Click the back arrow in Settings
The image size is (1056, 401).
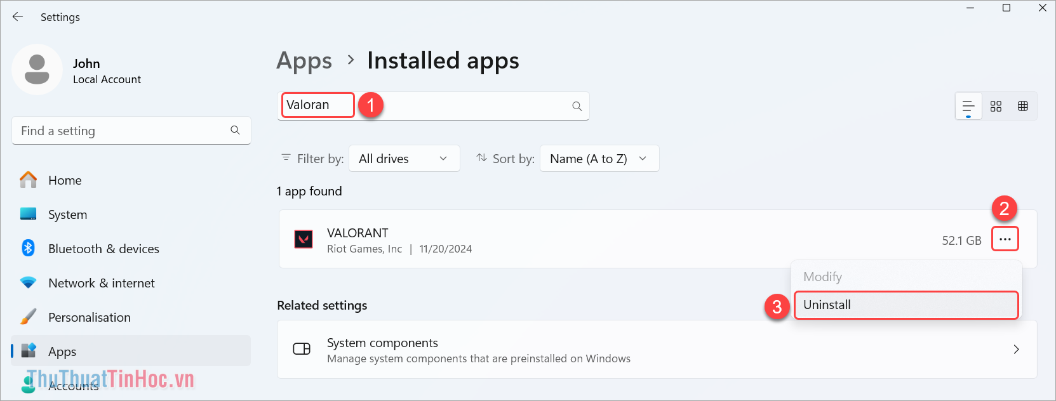click(x=18, y=17)
